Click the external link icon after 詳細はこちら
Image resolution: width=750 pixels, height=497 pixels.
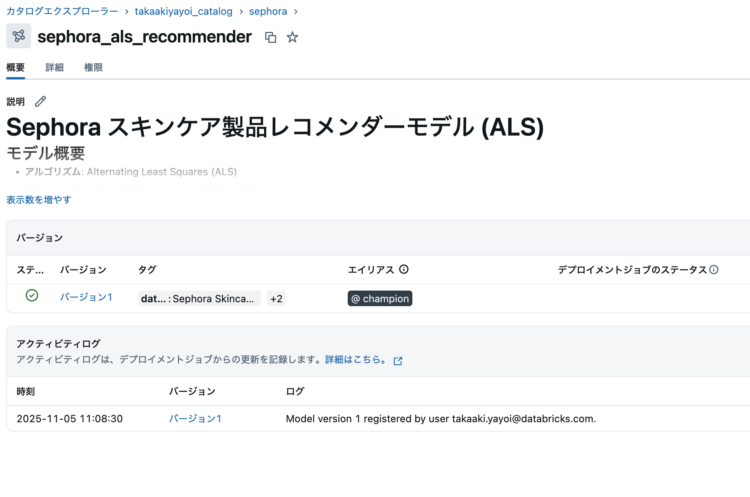(x=398, y=361)
